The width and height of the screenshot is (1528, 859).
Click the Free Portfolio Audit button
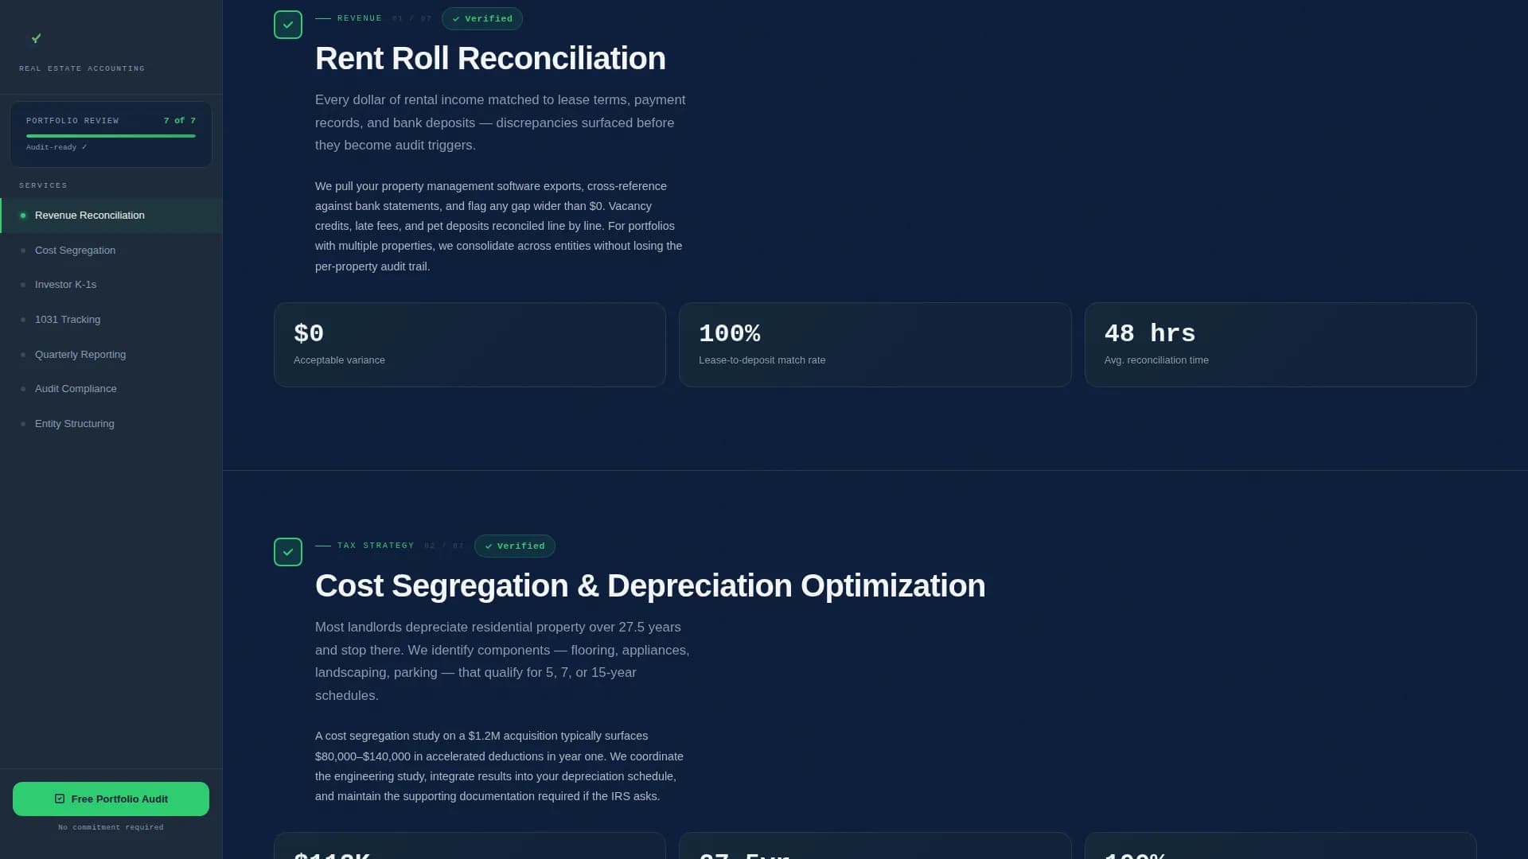(111, 799)
